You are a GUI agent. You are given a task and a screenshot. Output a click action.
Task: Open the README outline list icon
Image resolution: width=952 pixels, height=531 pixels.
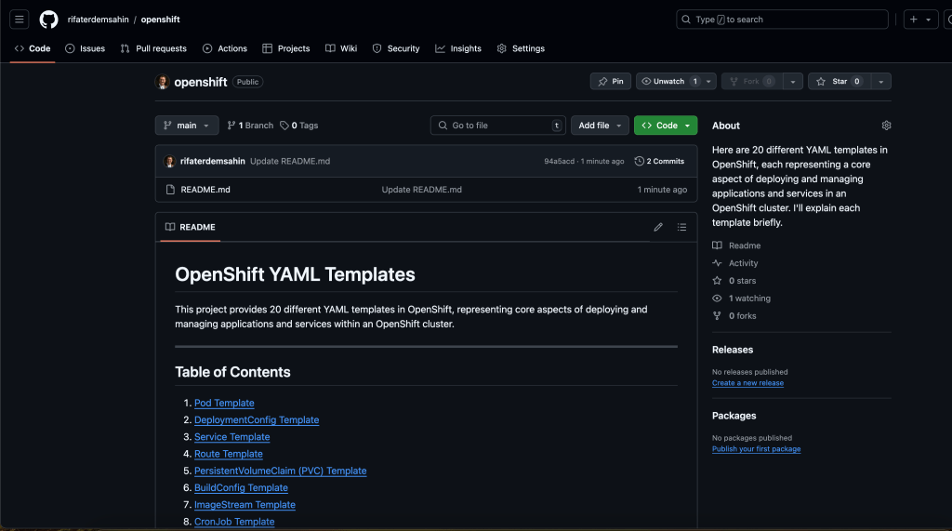point(681,227)
